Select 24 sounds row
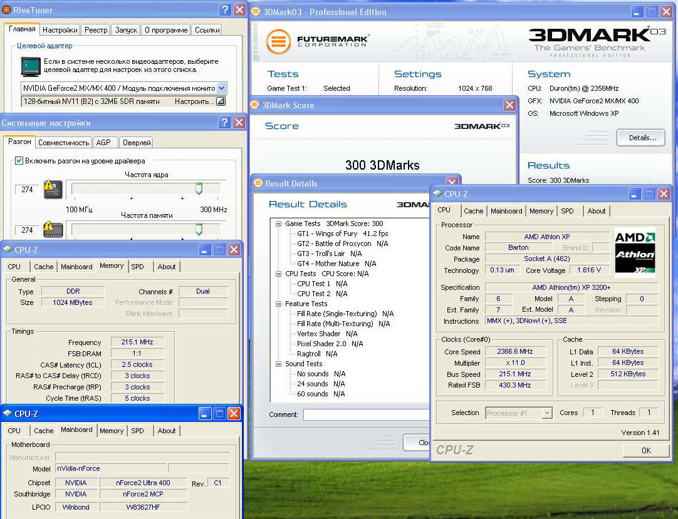This screenshot has height=519, width=678. click(321, 384)
